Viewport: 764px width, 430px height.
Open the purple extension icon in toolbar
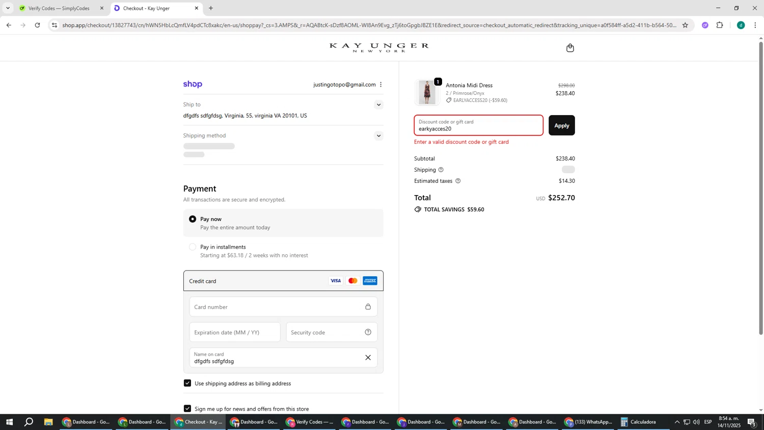tap(705, 25)
